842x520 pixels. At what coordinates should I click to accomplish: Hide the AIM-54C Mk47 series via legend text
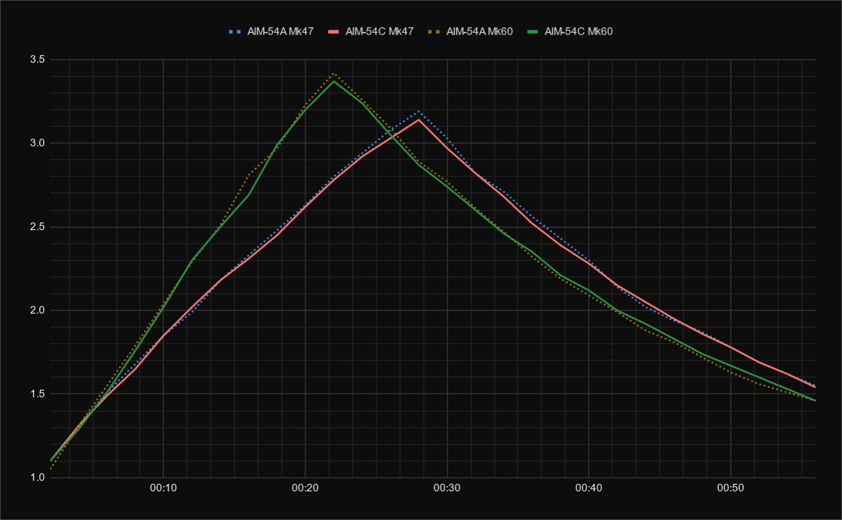pos(379,32)
